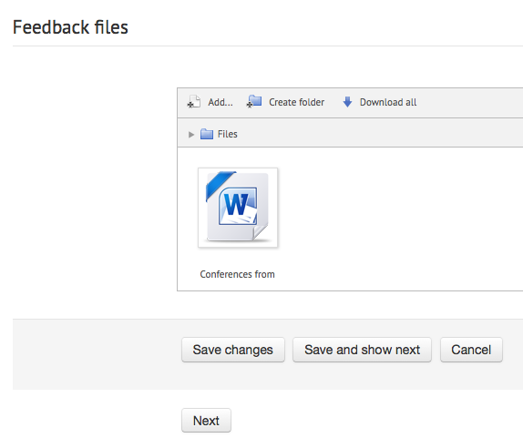
Task: Click the Save changes button
Action: (x=233, y=350)
